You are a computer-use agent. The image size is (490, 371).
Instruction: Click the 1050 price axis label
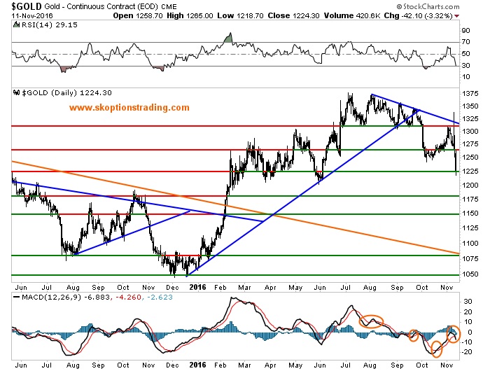coord(472,274)
